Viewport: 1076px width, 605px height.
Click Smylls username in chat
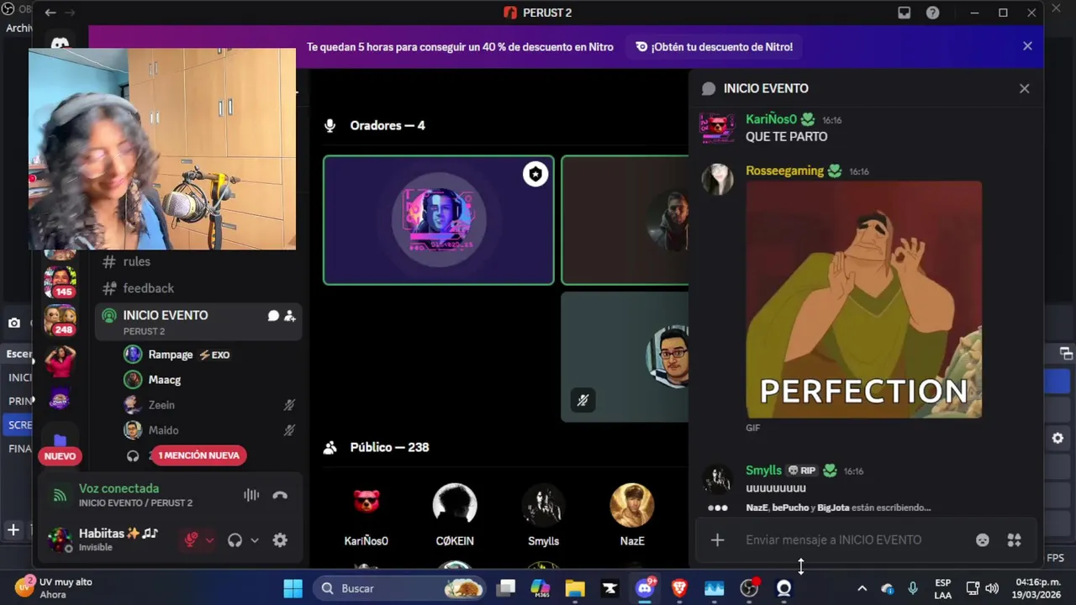763,471
